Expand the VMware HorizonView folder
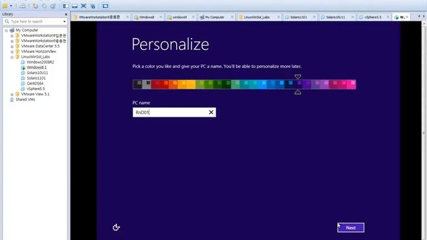This screenshot has width=427, height=240. [x=12, y=51]
